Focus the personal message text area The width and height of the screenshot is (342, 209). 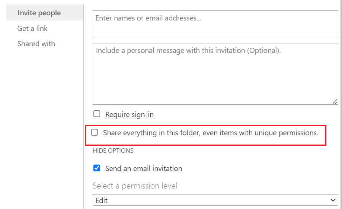click(x=215, y=74)
